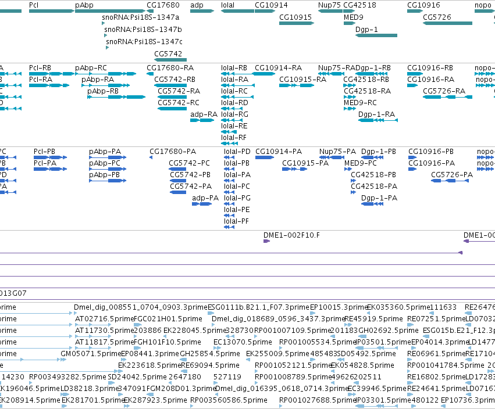Click the MED9 gene label
This screenshot has height=409, width=495.
point(354,17)
